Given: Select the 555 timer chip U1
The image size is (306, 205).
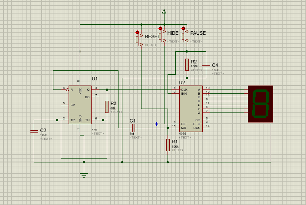Looking at the screenshot, I should 80,104.
